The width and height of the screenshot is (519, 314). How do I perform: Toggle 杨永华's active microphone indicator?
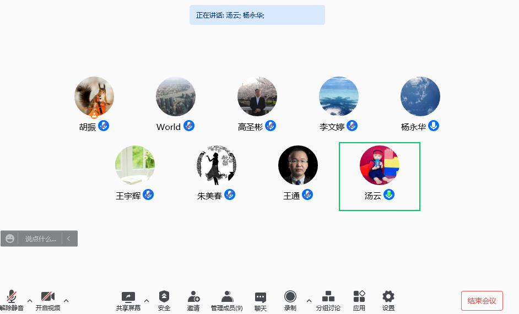pos(434,126)
